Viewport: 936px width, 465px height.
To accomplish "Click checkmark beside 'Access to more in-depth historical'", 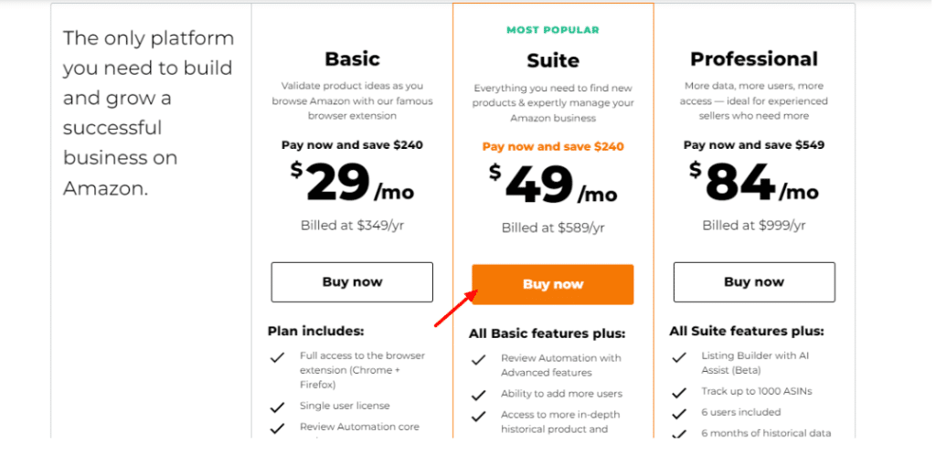I will coord(478,417).
